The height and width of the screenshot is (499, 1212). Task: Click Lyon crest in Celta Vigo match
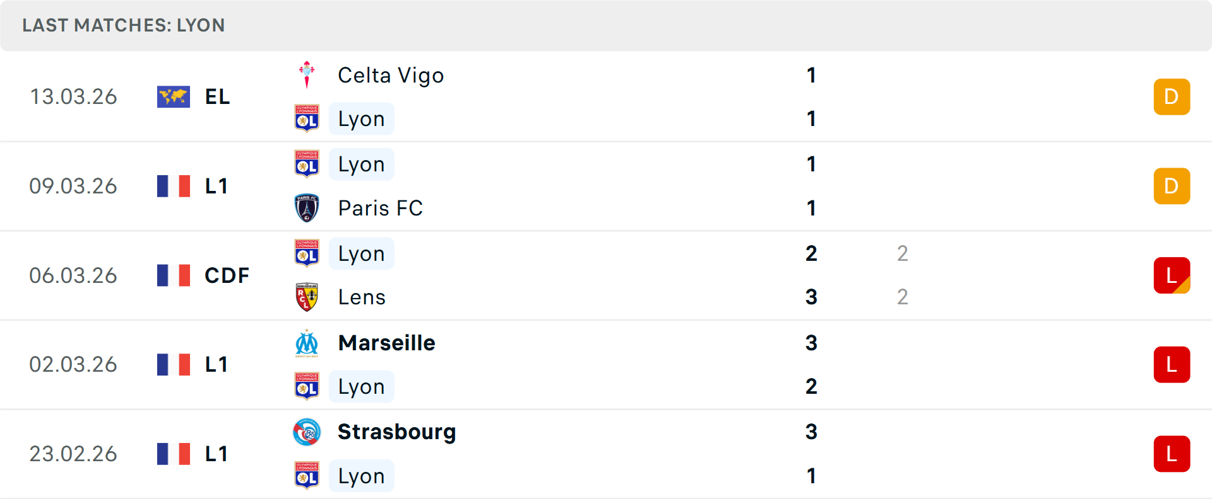pos(307,118)
